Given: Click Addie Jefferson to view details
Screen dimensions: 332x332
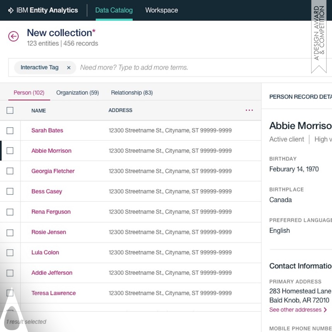Looking at the screenshot, I should (x=51, y=273).
